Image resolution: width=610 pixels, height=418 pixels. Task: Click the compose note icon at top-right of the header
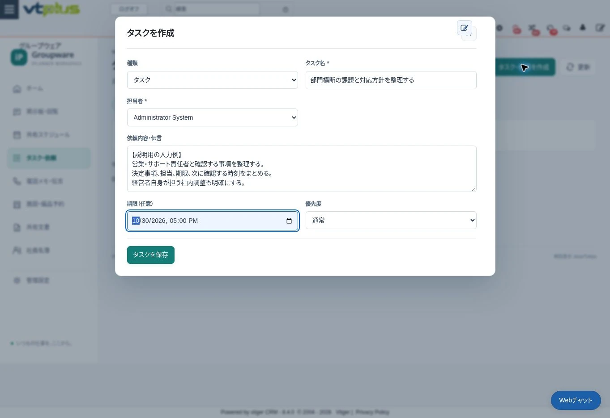[600, 28]
